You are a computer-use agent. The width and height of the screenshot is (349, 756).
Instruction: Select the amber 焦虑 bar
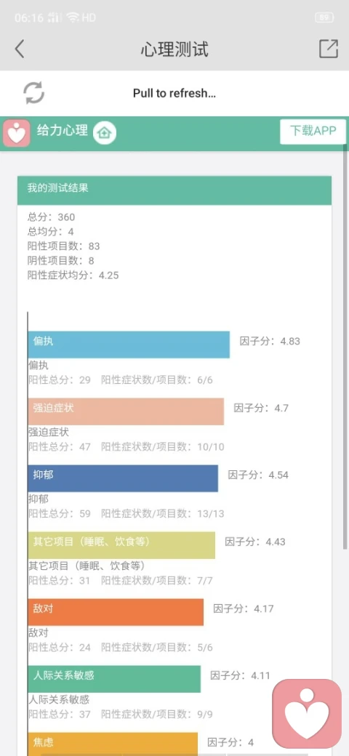[x=113, y=744]
